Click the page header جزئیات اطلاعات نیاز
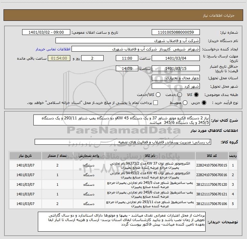The height and width of the screenshot is (239, 247). (219, 15)
